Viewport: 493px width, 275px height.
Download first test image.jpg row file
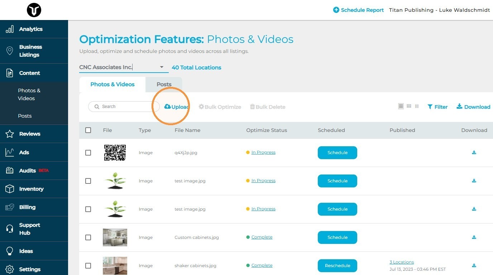474,181
